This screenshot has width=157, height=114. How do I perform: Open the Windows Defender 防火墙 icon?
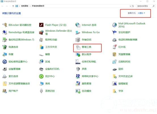[41, 32]
